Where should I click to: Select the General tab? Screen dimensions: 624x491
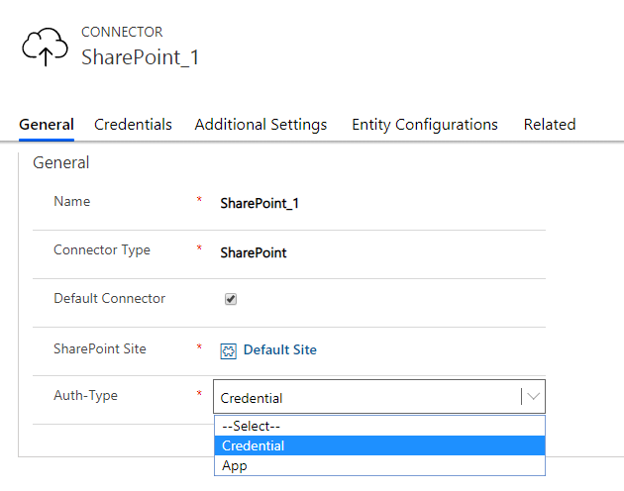click(x=47, y=125)
